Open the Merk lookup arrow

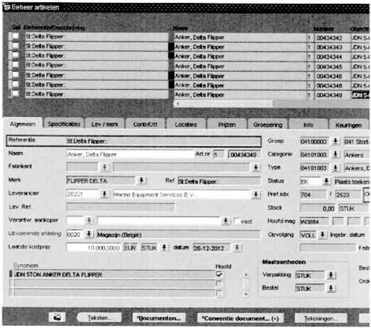point(141,181)
